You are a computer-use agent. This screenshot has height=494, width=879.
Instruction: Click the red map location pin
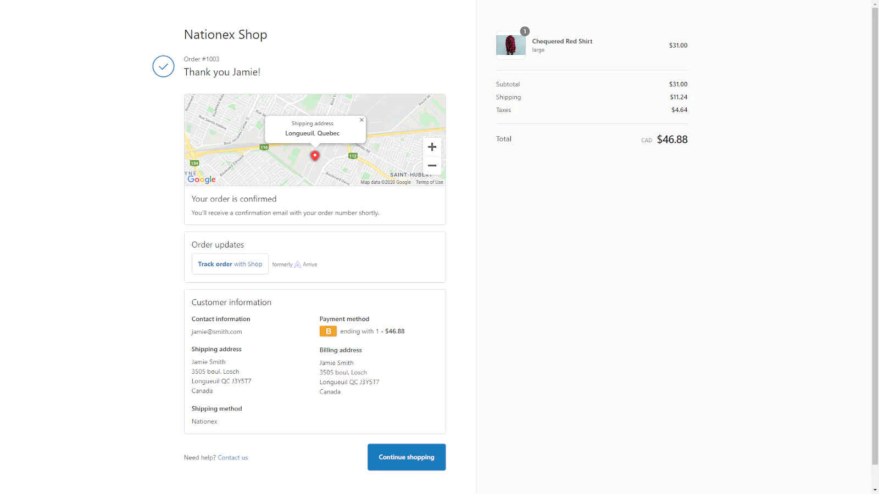coord(315,156)
